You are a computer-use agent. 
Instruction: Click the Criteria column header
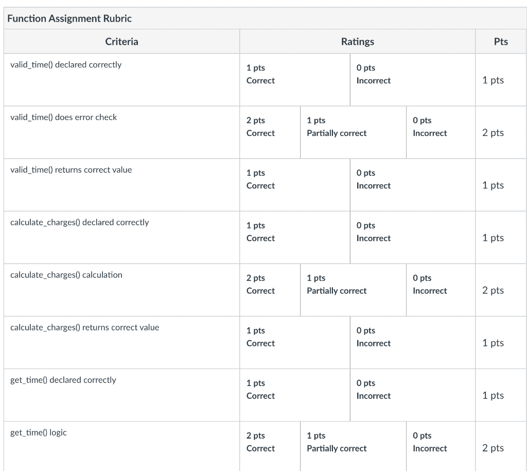point(121,41)
